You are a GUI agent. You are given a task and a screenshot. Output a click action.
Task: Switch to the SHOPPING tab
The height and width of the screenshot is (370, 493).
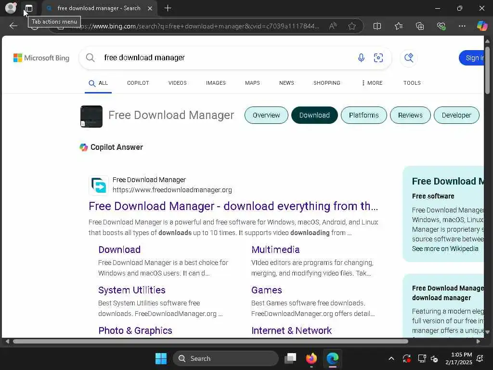point(327,83)
